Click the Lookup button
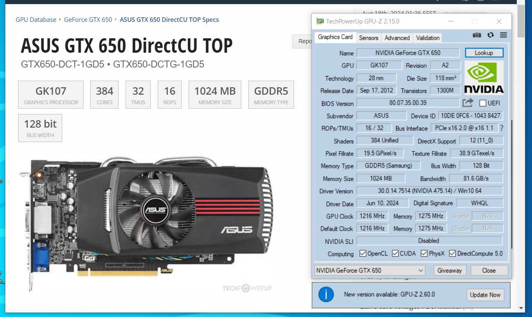The image size is (532, 317). pos(484,53)
